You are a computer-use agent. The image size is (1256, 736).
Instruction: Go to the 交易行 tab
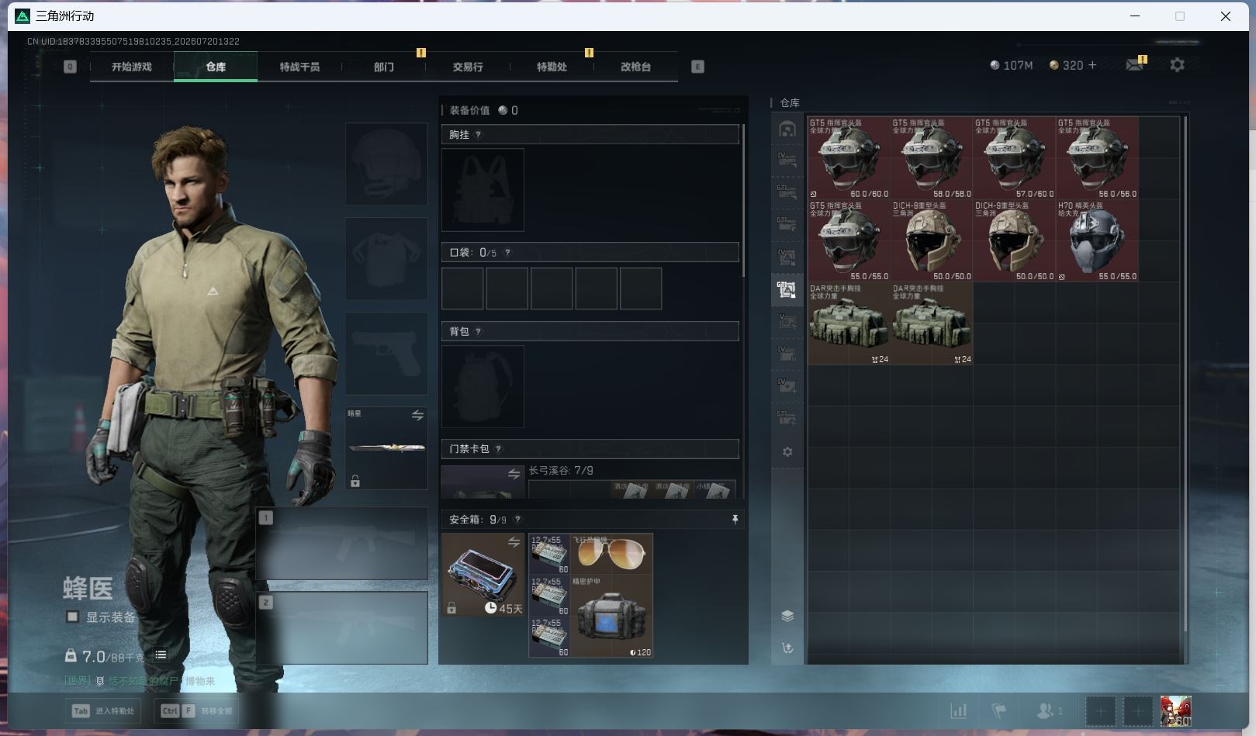(x=468, y=67)
